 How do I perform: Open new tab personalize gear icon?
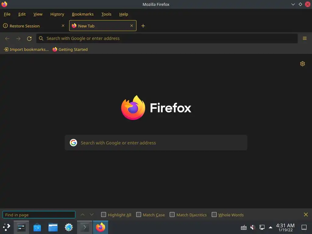point(303,64)
